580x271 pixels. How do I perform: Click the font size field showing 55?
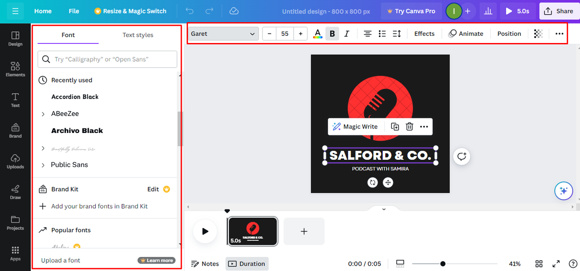pyautogui.click(x=285, y=33)
